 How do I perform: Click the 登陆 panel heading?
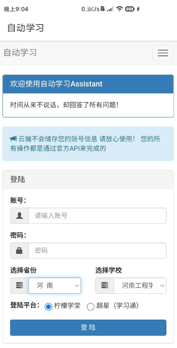point(88,179)
